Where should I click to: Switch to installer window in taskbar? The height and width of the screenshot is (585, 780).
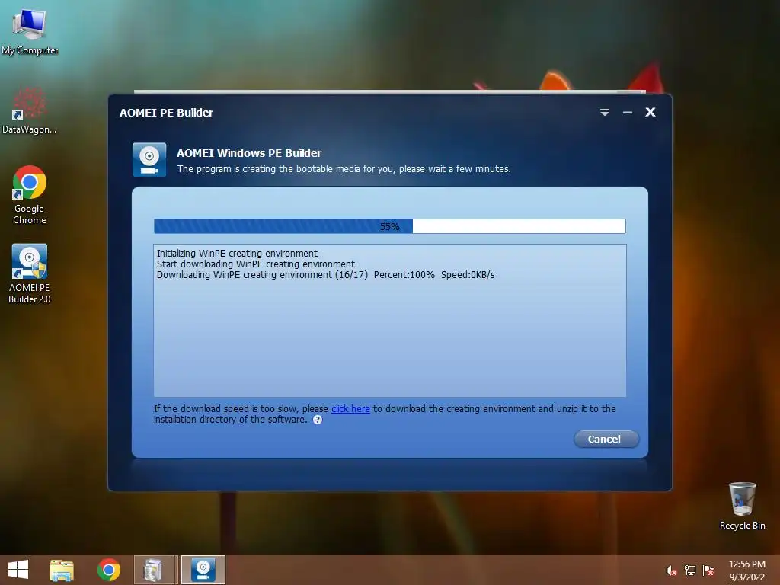coord(154,570)
